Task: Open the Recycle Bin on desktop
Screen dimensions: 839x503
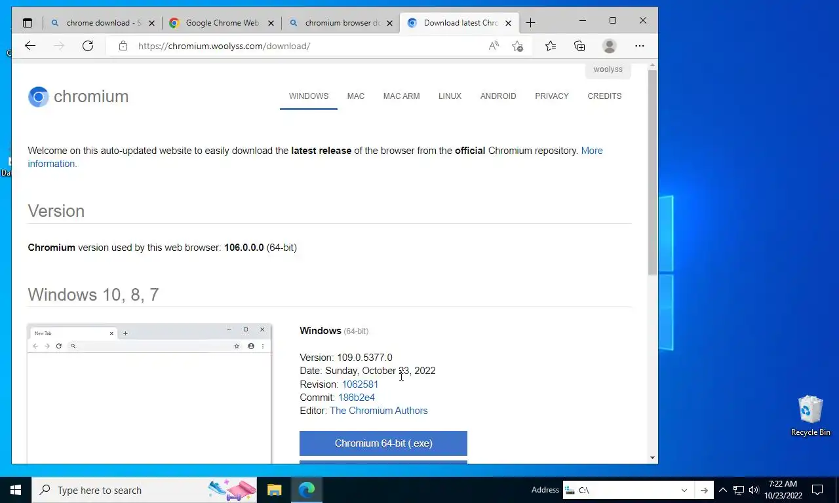Action: pyautogui.click(x=810, y=415)
